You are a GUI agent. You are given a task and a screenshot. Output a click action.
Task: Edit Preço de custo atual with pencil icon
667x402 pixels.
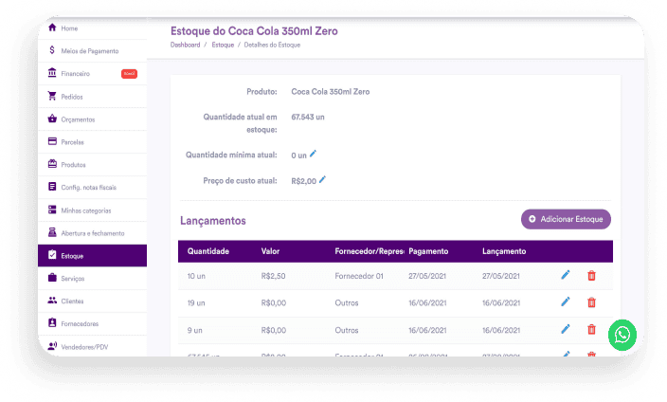point(322,180)
